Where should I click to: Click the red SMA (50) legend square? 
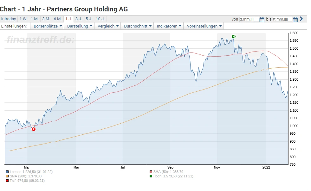(151, 172)
